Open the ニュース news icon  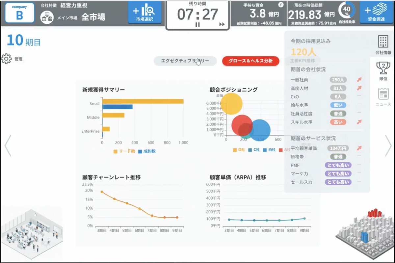[x=383, y=97]
